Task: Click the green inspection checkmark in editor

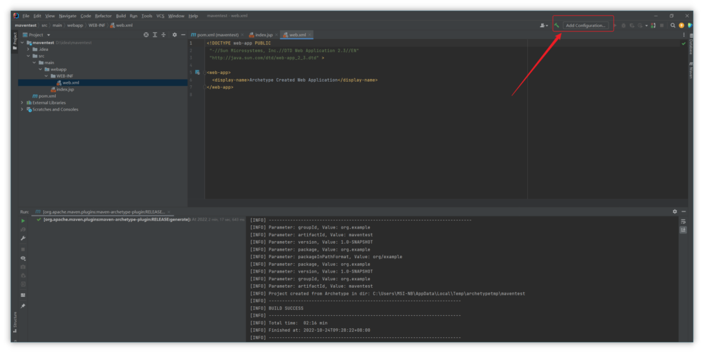Action: coord(683,43)
